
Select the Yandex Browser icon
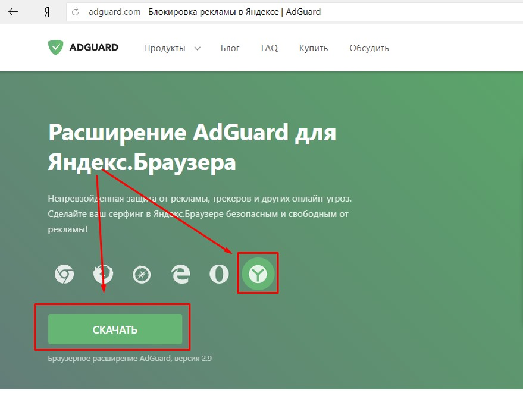pyautogui.click(x=258, y=273)
